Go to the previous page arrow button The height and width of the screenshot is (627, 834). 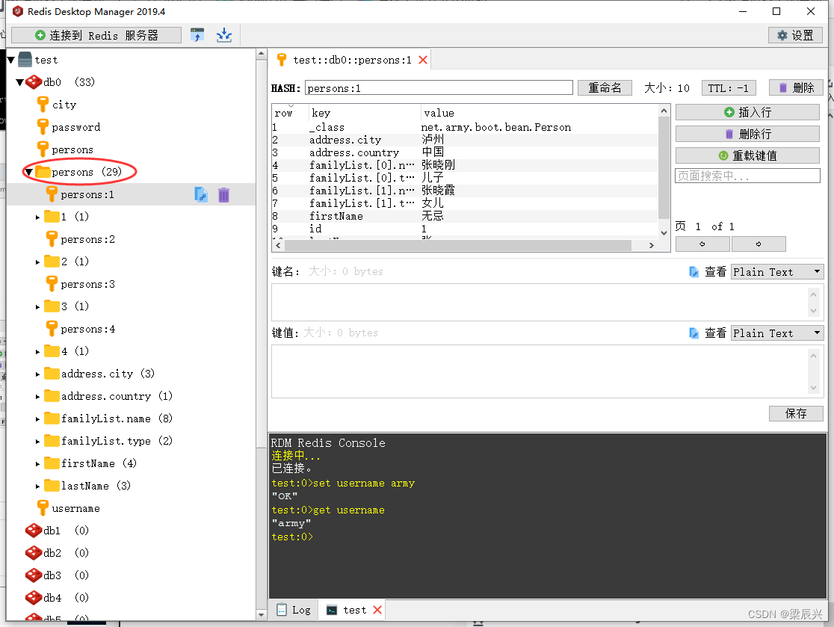[x=702, y=244]
